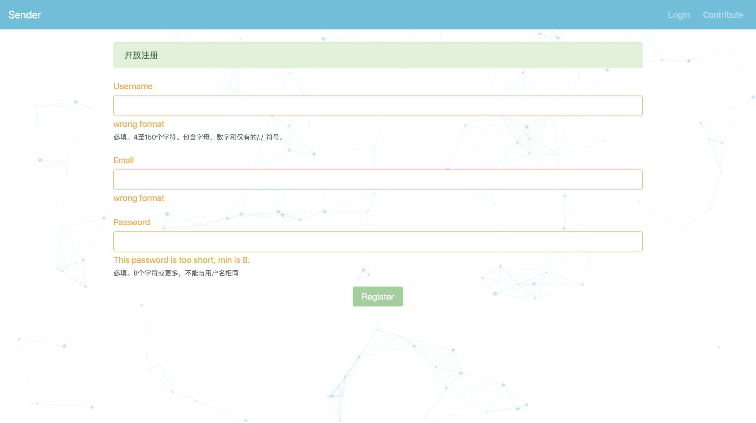Click the Username field label
Viewport: 756px width, 423px height.
click(x=133, y=86)
